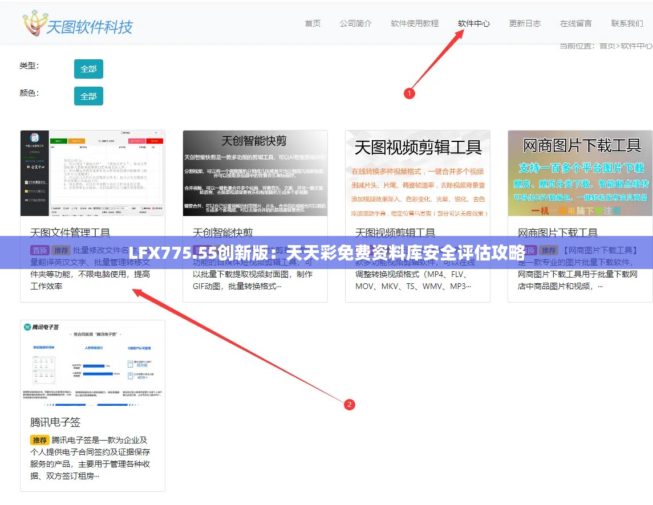This screenshot has width=653, height=505.
Task: Click the 网商图片下载工具 preview image
Action: pyautogui.click(x=579, y=173)
